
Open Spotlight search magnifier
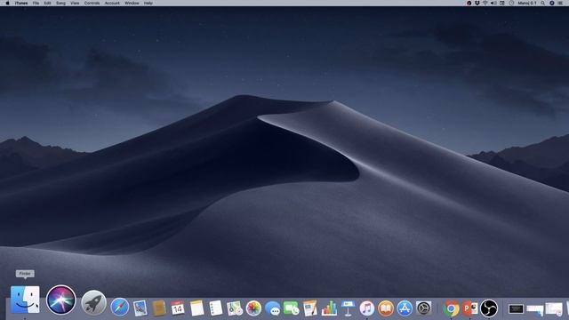543,3
